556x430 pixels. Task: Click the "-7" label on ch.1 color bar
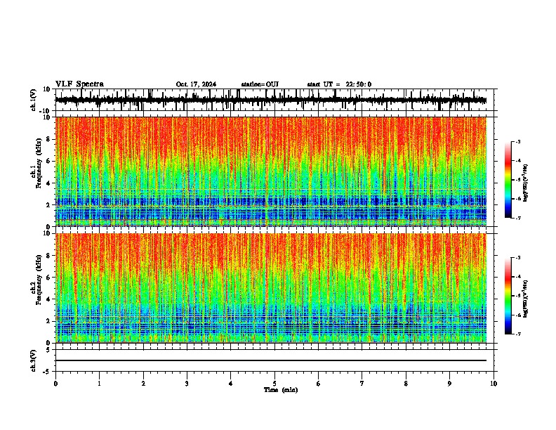tap(517, 218)
